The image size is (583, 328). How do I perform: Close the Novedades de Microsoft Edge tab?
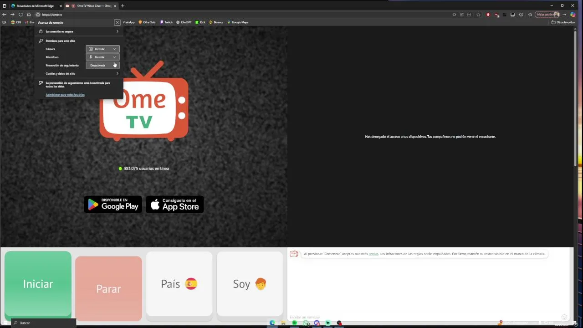tap(61, 6)
